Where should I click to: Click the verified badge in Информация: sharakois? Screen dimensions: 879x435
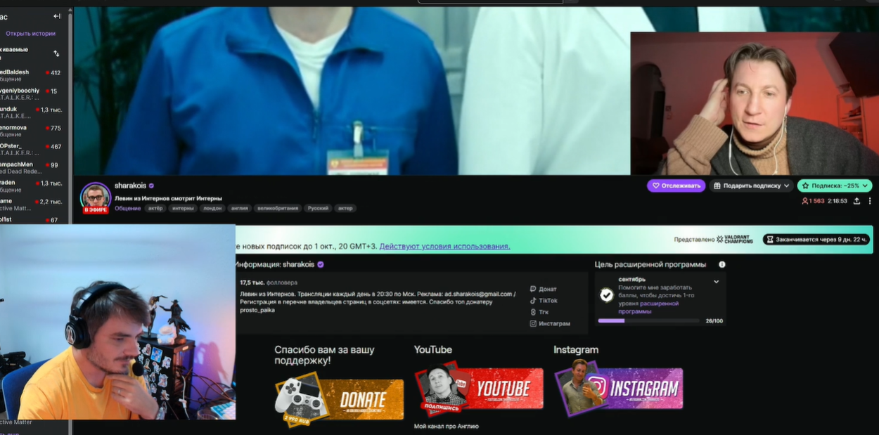point(321,264)
